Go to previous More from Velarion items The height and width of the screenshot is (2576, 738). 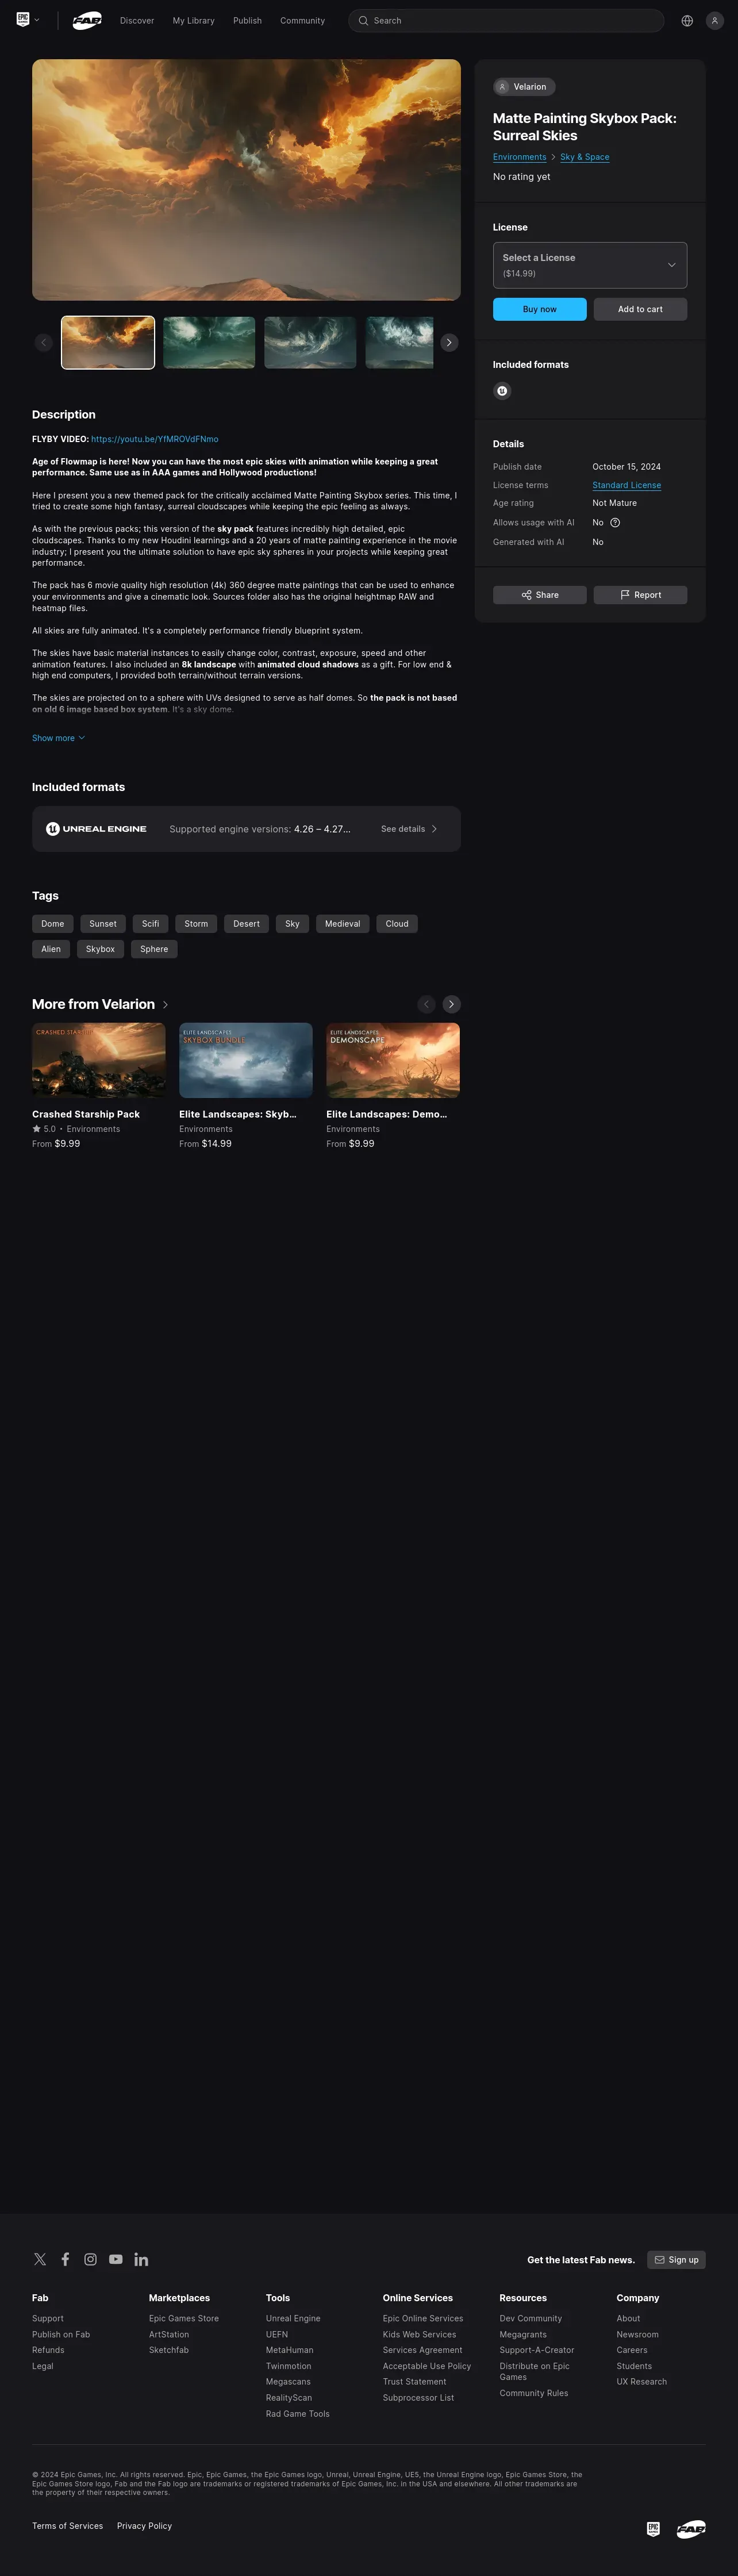coord(426,1004)
